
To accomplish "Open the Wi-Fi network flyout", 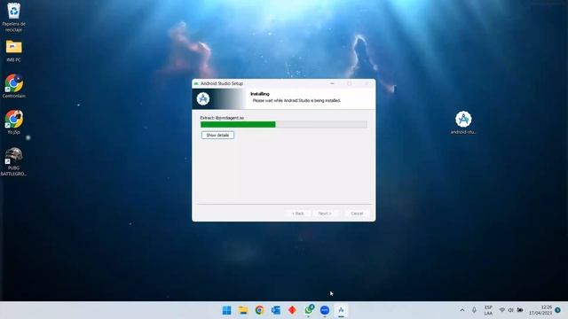I will (502, 310).
